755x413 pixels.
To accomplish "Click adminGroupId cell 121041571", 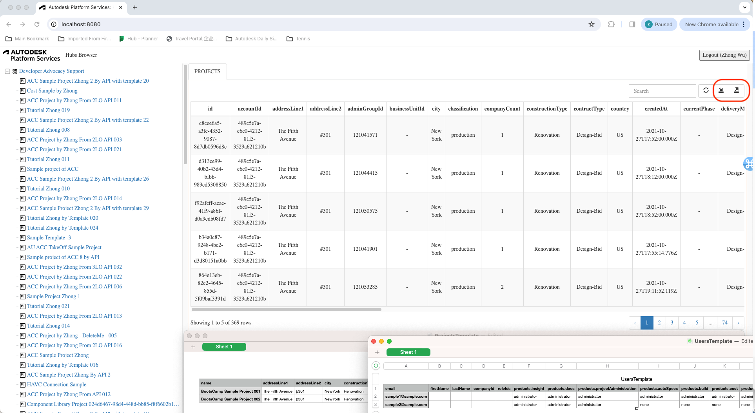I will (365, 135).
